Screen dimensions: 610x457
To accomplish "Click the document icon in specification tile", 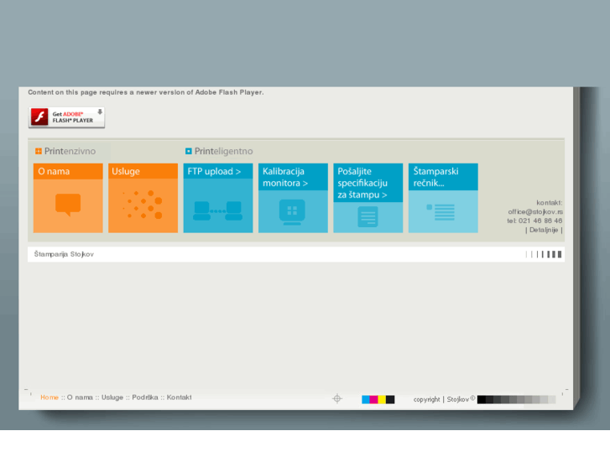I will click(x=368, y=217).
